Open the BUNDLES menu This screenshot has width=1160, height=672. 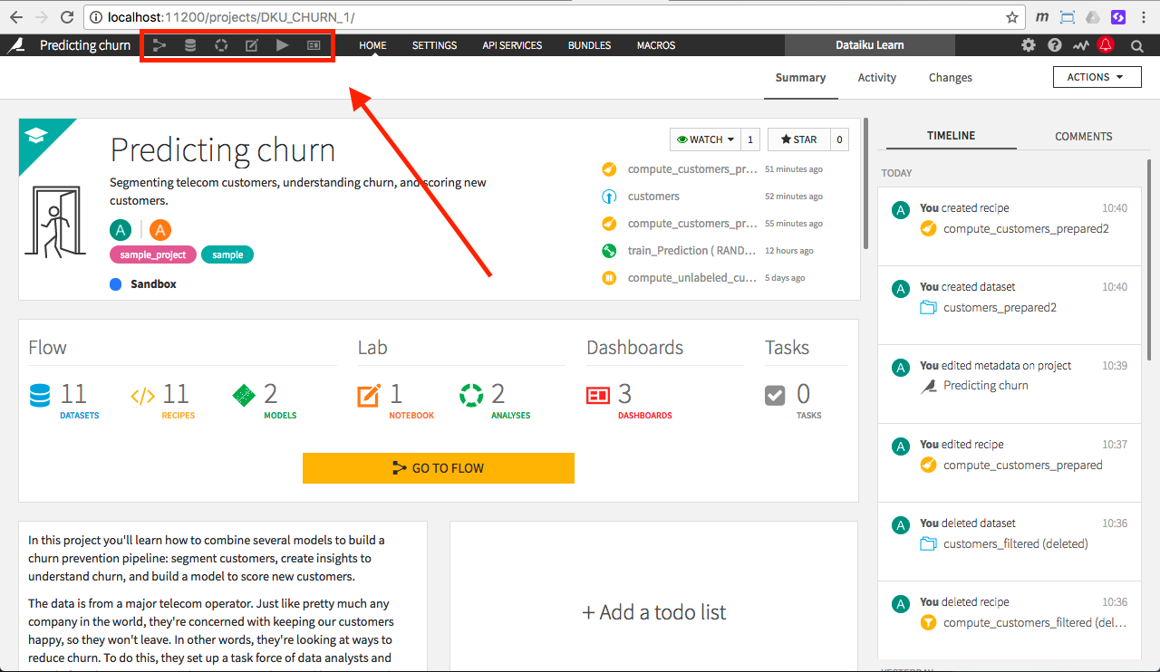pos(589,45)
